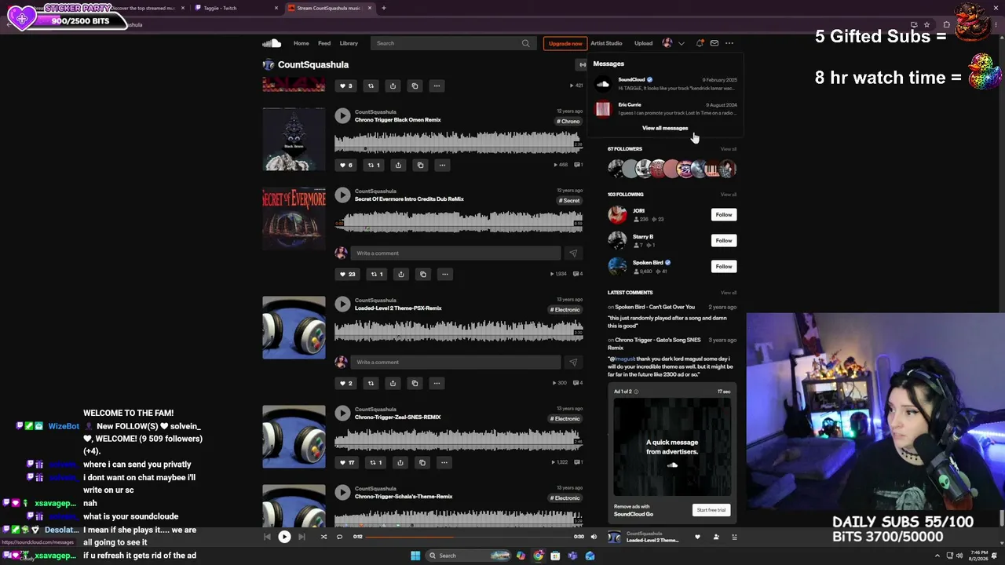Repost the Secret Of Evermore track
The width and height of the screenshot is (1005, 565).
[x=377, y=274]
